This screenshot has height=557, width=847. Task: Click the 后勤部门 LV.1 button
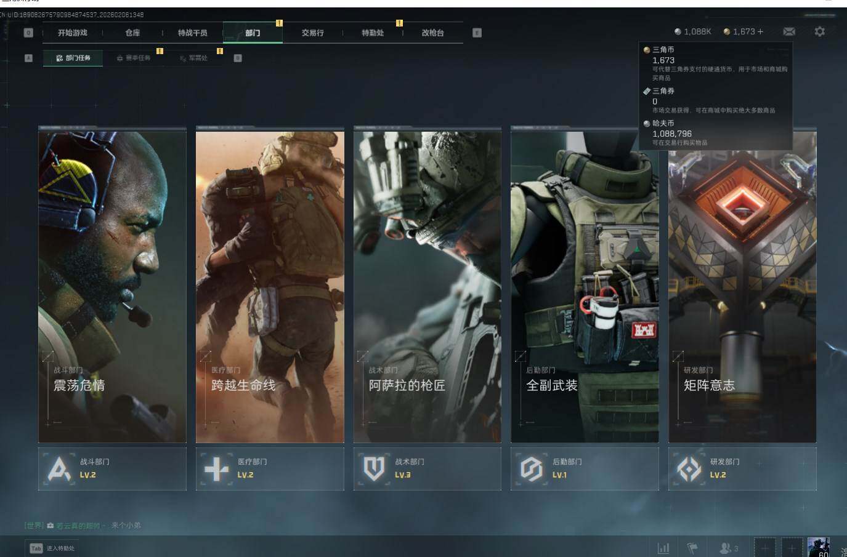click(585, 469)
